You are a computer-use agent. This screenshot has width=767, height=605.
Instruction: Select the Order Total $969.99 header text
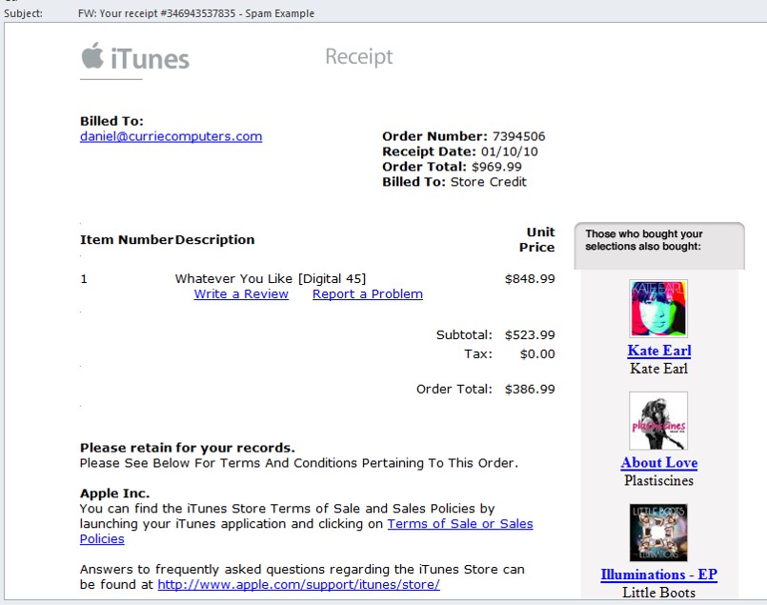452,167
